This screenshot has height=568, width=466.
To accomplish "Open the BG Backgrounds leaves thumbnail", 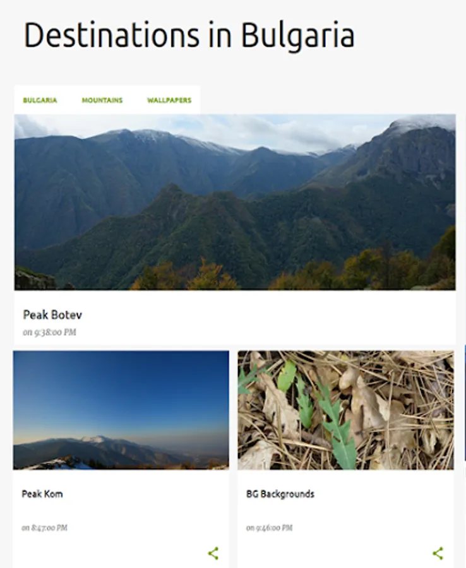I will (x=345, y=410).
